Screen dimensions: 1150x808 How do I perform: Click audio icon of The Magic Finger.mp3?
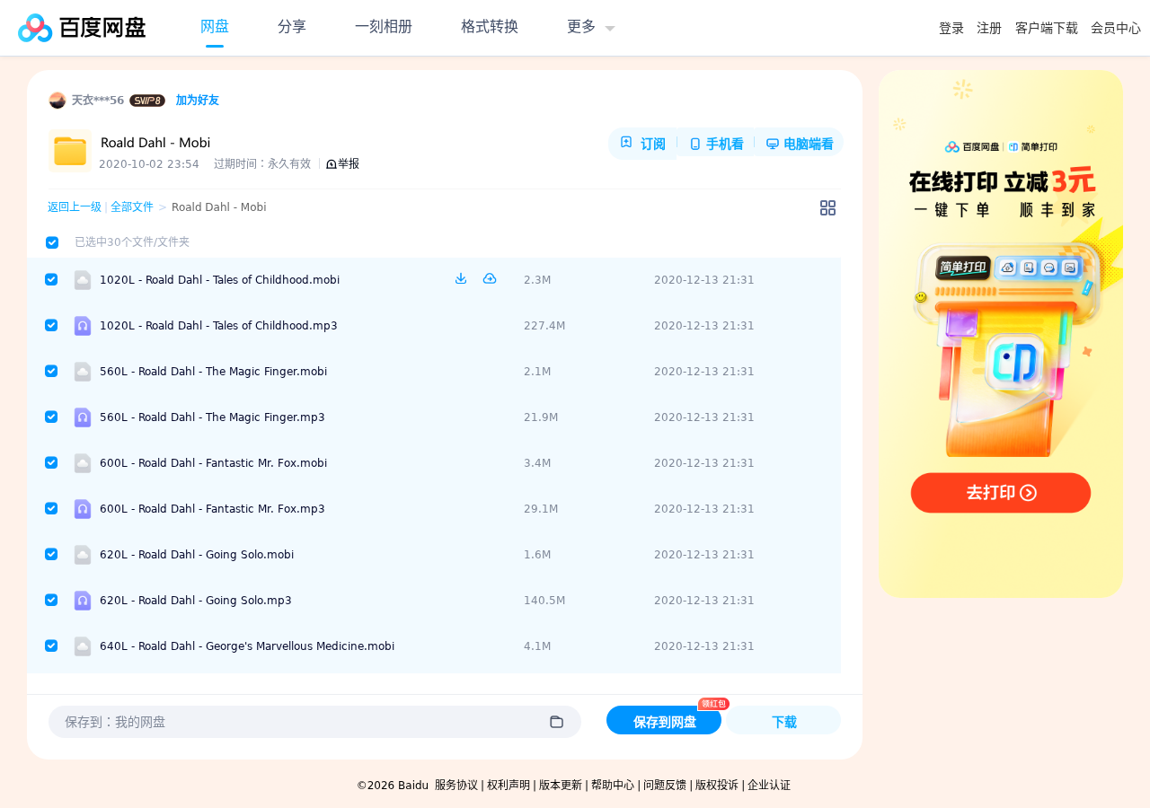(x=83, y=417)
